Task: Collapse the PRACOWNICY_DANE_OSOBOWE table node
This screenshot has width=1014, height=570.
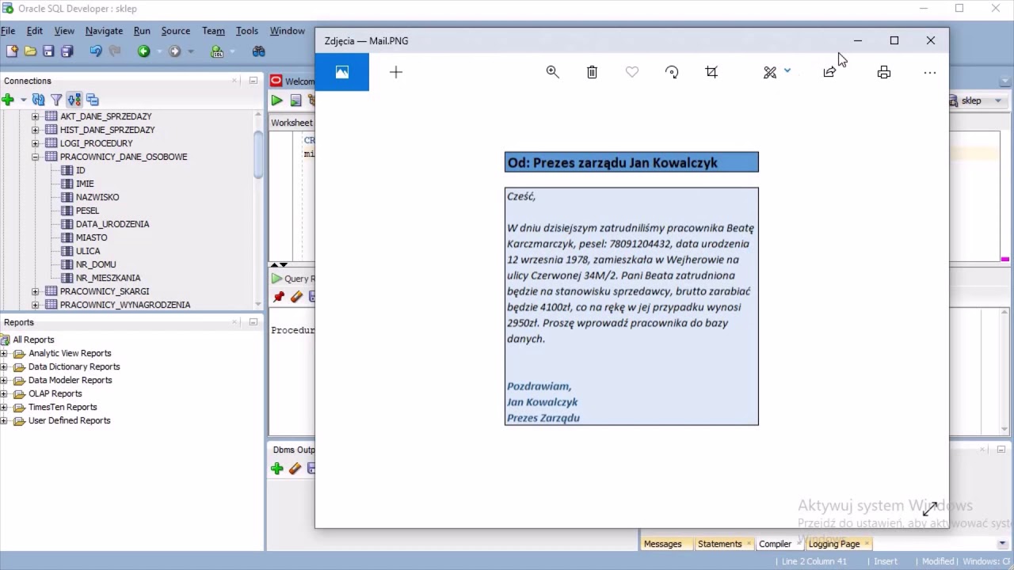Action: pyautogui.click(x=35, y=157)
